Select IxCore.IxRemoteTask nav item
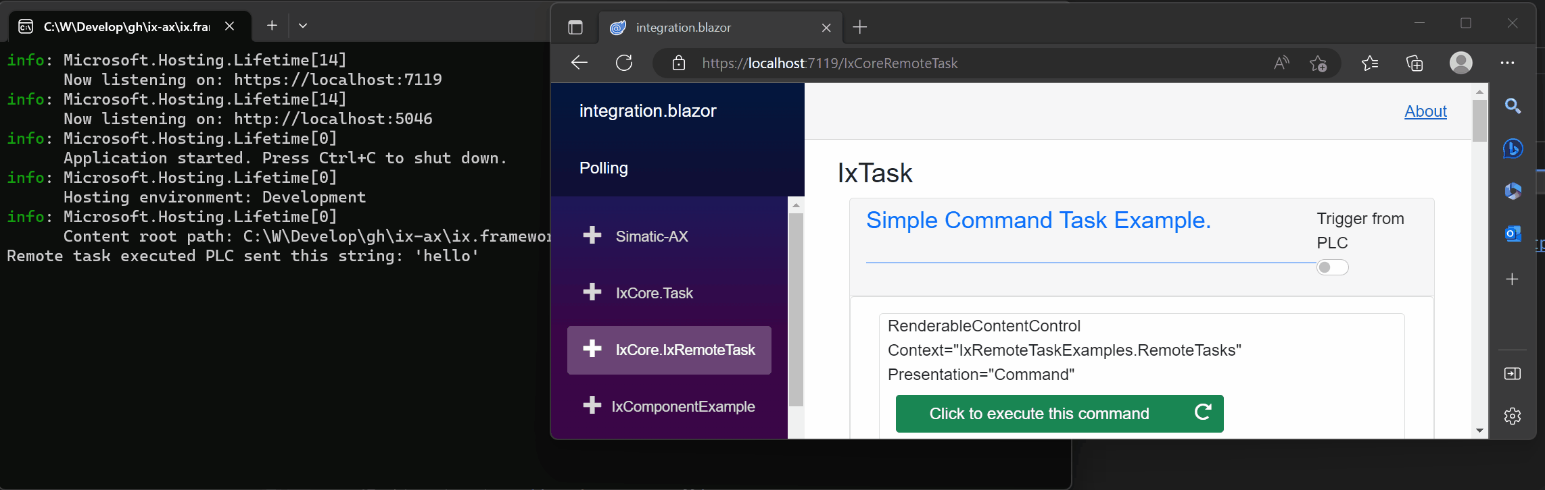 pos(669,350)
